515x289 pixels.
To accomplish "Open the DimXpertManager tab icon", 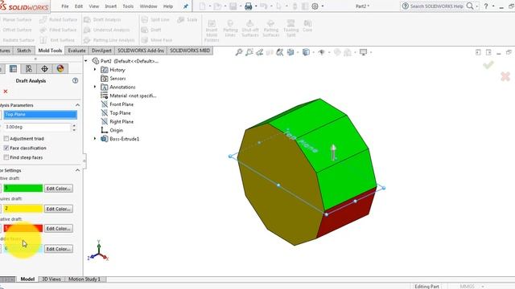I will point(45,68).
